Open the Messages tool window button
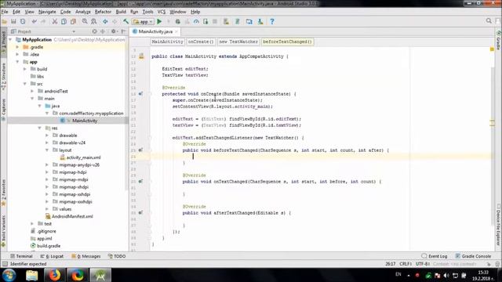 (x=86, y=256)
